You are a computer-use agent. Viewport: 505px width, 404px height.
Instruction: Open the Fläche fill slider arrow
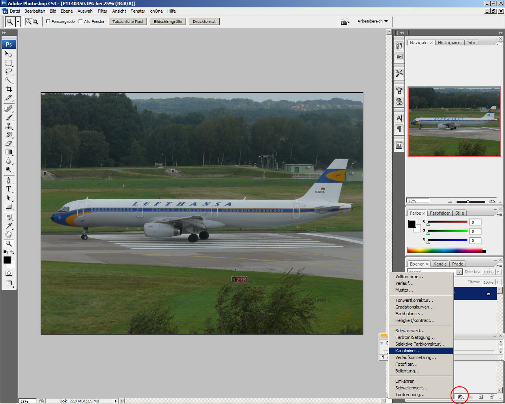tap(498, 282)
